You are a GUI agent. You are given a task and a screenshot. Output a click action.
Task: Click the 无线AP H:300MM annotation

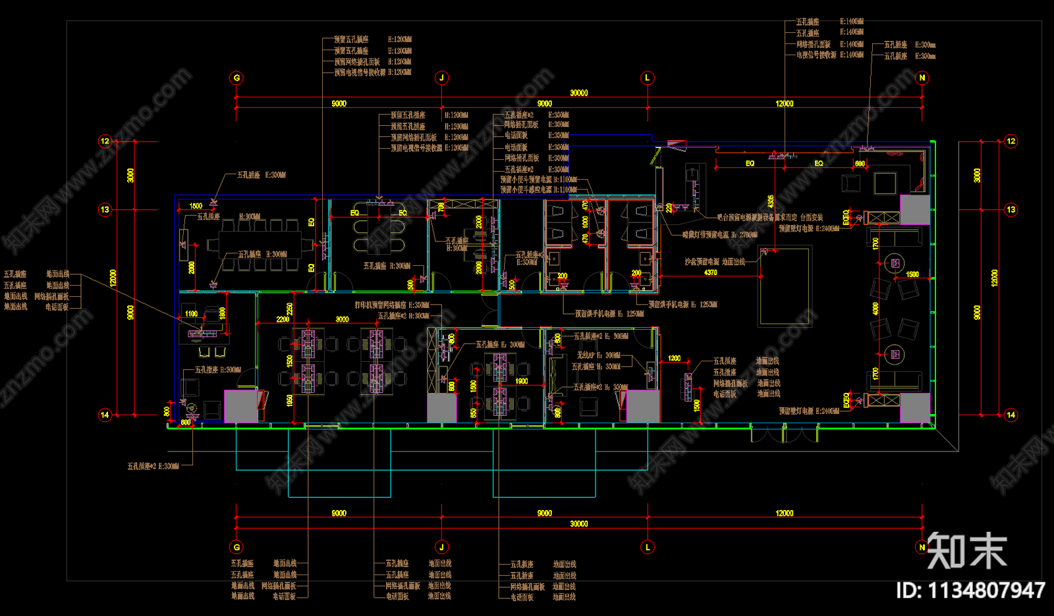tap(599, 355)
